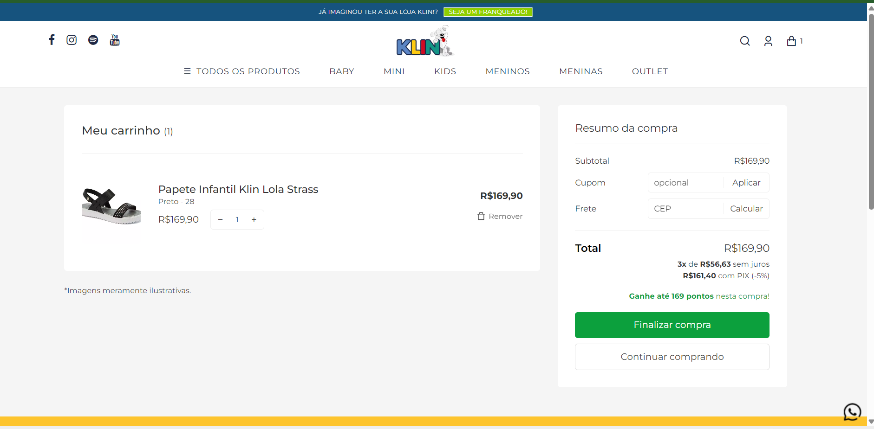Focus the CEP shipping input field

685,209
